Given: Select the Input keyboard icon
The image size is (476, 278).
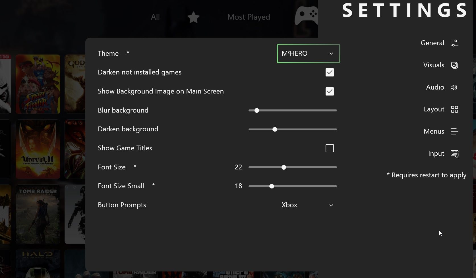Looking at the screenshot, I should click(x=454, y=153).
